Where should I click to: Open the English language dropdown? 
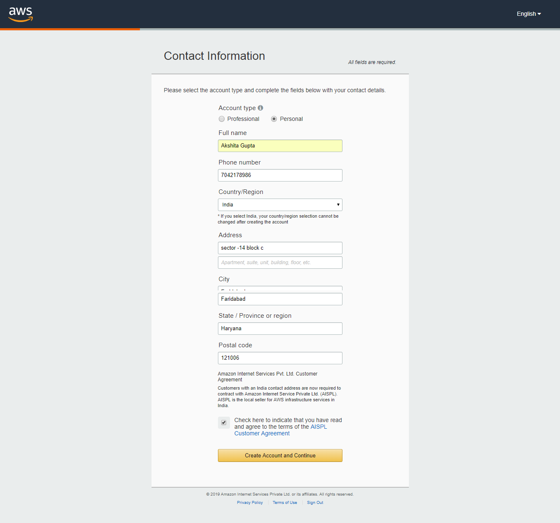pos(529,14)
